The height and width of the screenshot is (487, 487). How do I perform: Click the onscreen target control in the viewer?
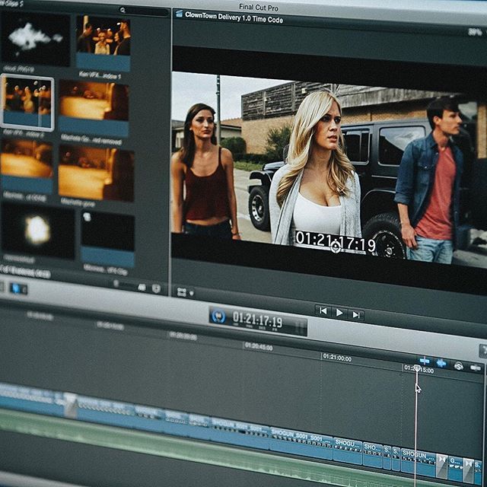point(336,247)
